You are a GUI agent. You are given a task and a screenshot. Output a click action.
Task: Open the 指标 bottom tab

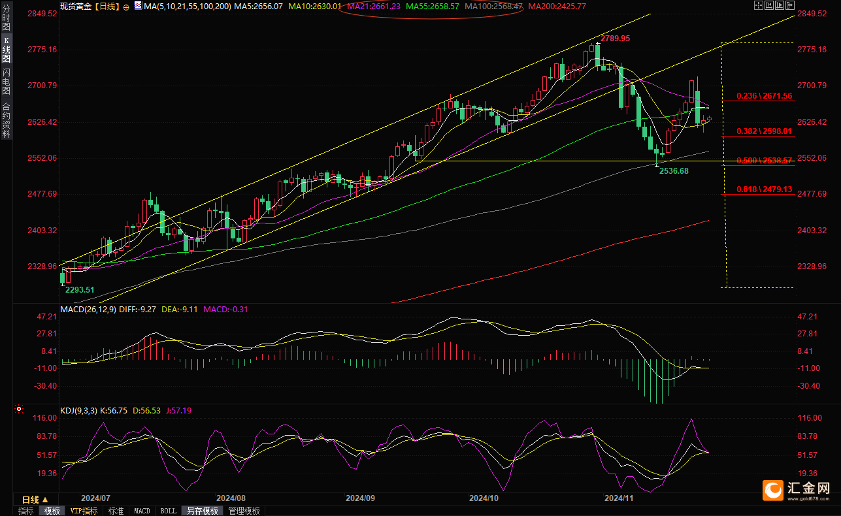coord(26,511)
